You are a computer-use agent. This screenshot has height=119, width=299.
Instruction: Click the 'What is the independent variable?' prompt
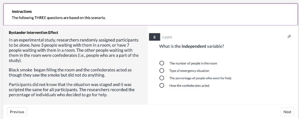(192, 46)
